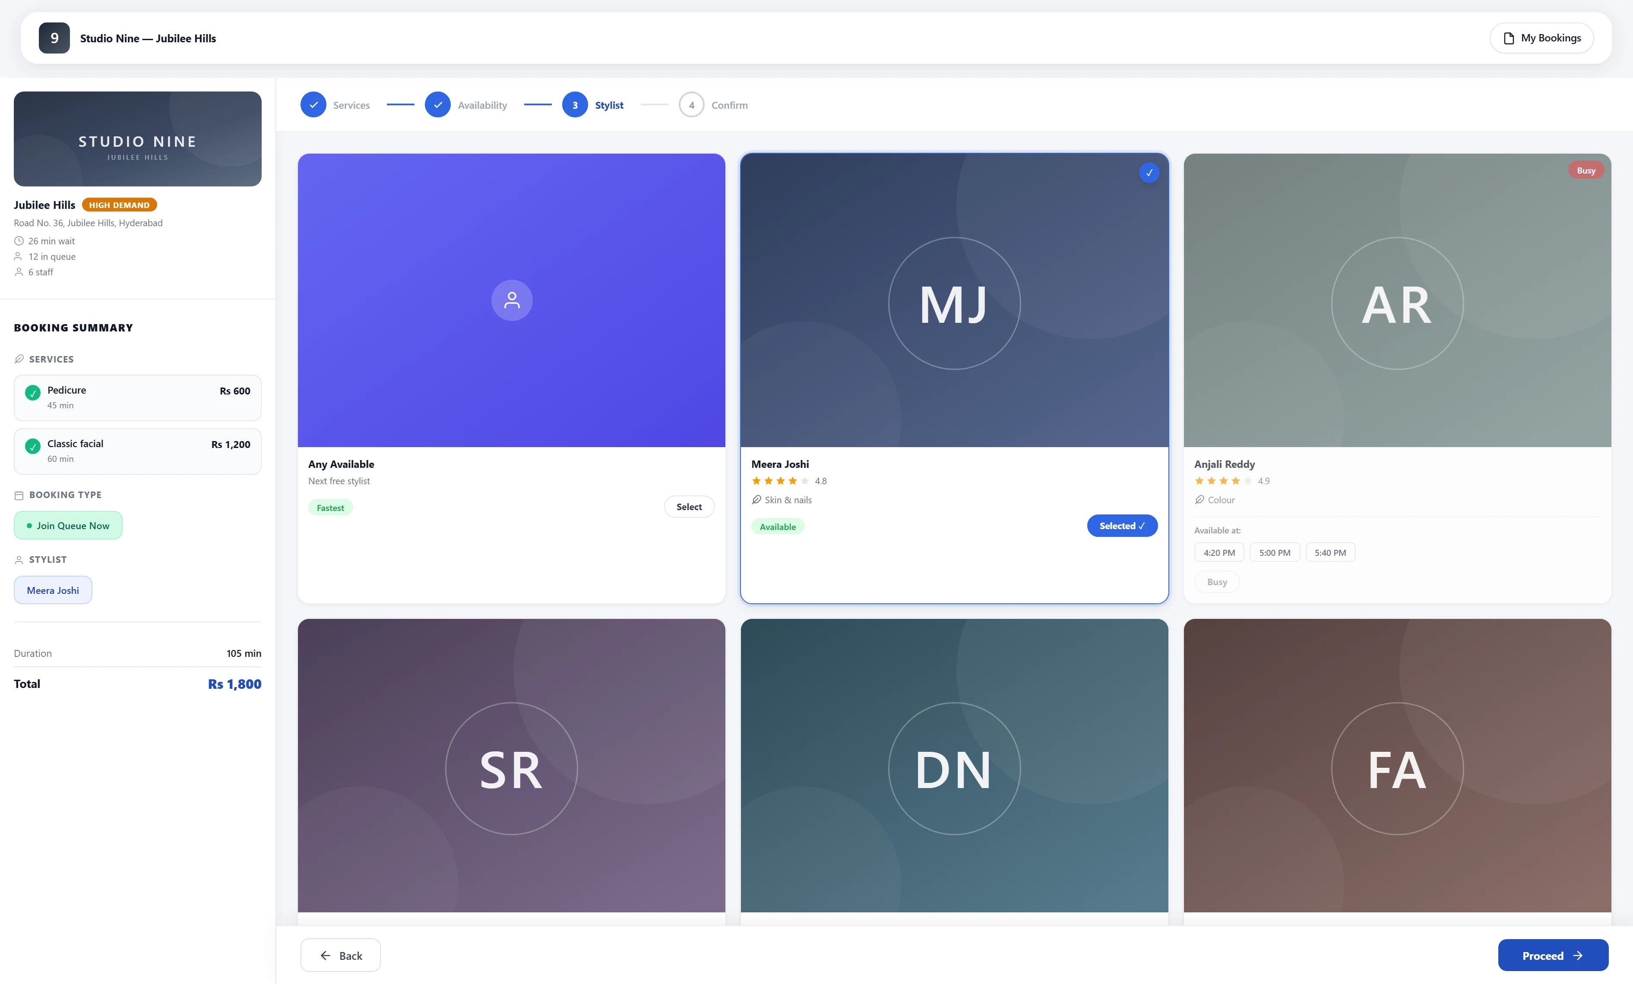Click the SR stylist avatar

coord(512,769)
